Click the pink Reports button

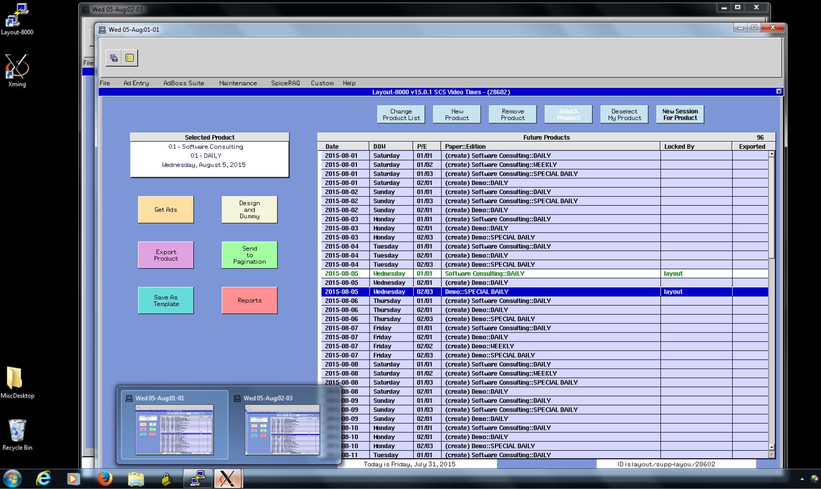click(249, 301)
